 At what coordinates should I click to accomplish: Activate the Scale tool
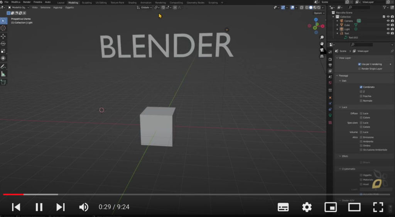[3, 51]
